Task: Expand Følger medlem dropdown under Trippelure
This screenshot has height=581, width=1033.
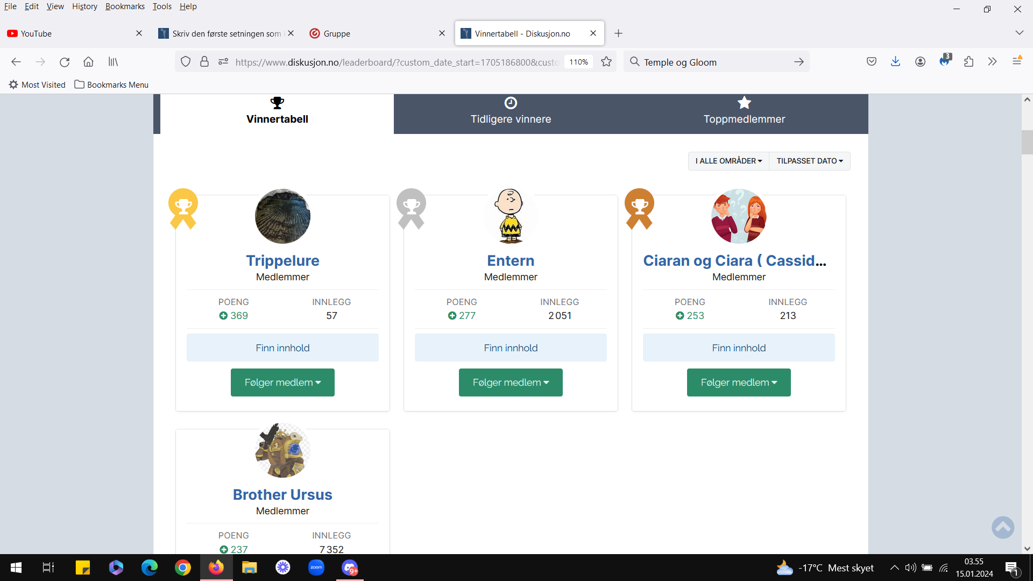Action: [x=282, y=382]
